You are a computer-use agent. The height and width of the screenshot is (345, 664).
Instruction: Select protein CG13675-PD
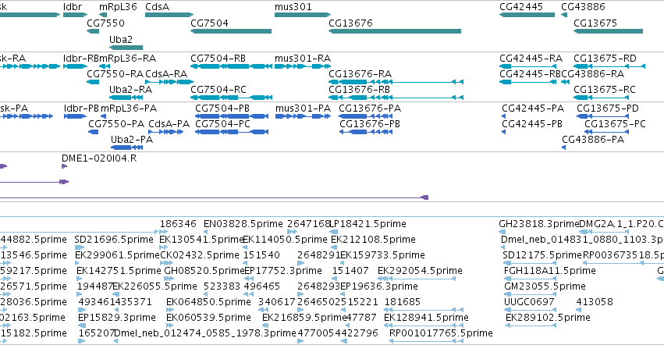(x=602, y=116)
